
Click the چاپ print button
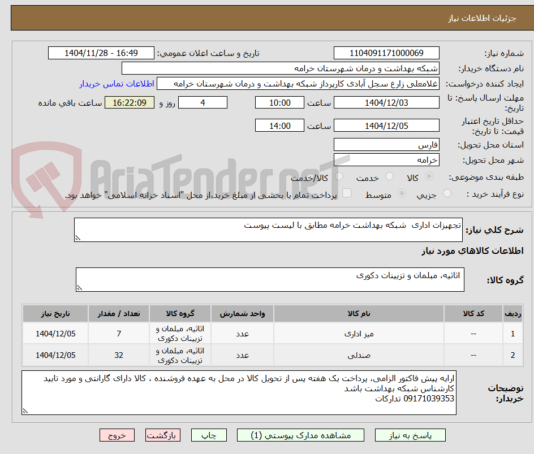[x=209, y=435]
